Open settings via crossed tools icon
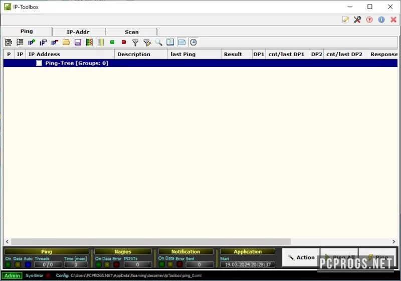 357,20
